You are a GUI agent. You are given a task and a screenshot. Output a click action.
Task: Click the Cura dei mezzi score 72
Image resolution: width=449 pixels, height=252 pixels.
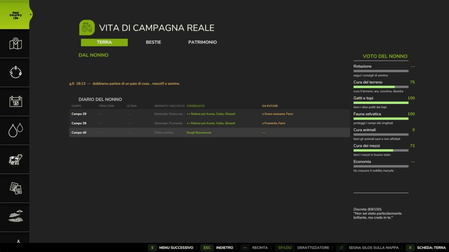point(412,146)
